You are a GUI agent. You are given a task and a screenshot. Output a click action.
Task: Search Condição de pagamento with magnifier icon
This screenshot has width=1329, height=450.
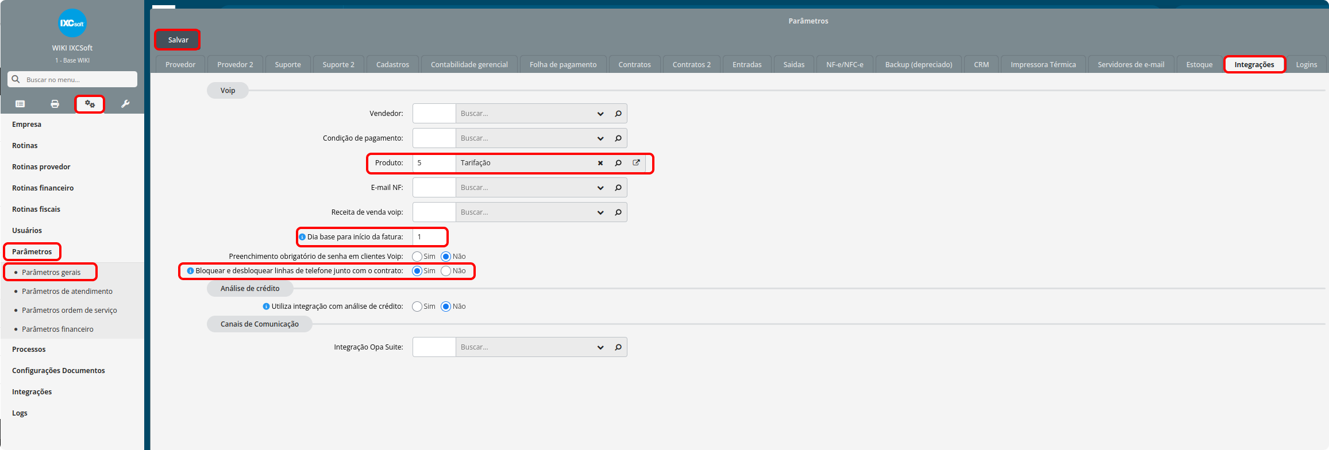[618, 138]
